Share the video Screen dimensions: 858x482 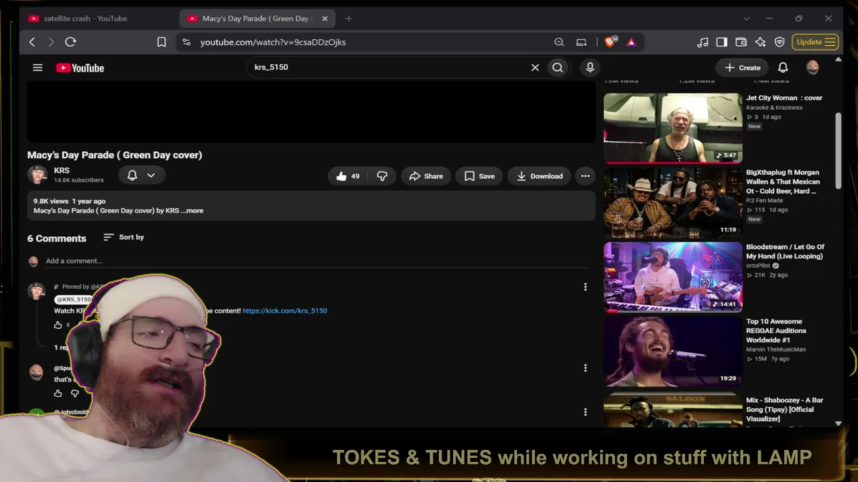pyautogui.click(x=426, y=176)
